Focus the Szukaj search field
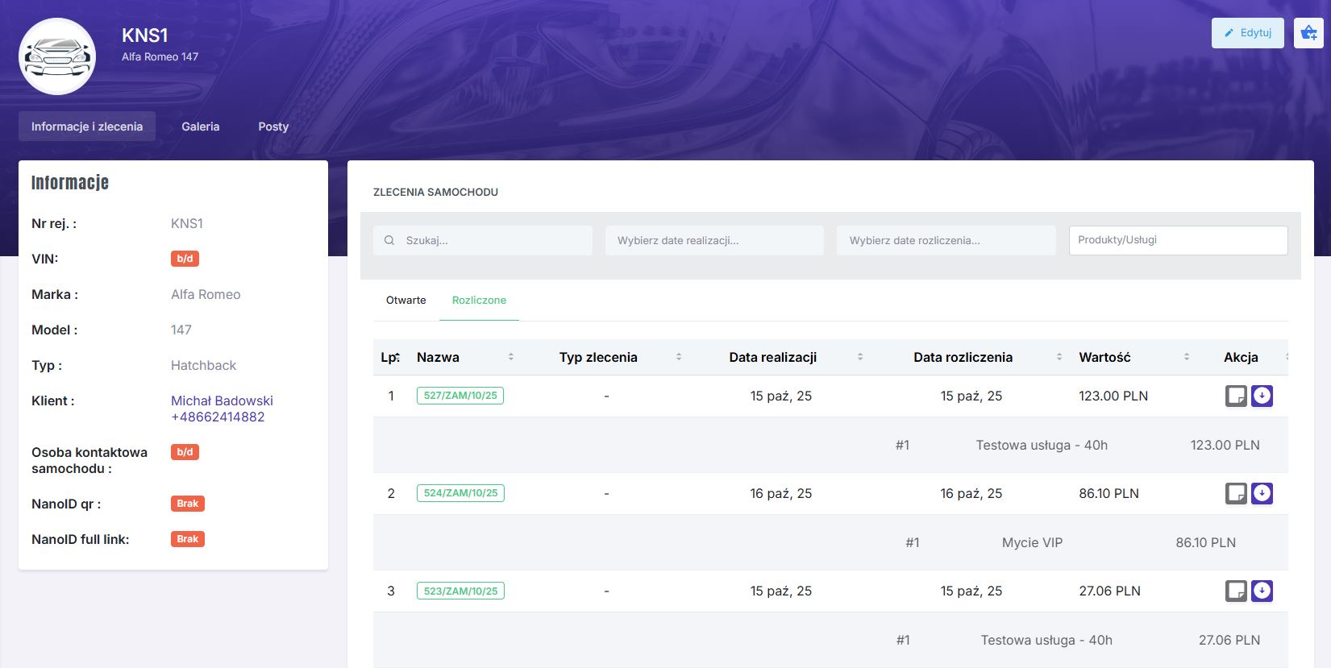 pyautogui.click(x=492, y=240)
